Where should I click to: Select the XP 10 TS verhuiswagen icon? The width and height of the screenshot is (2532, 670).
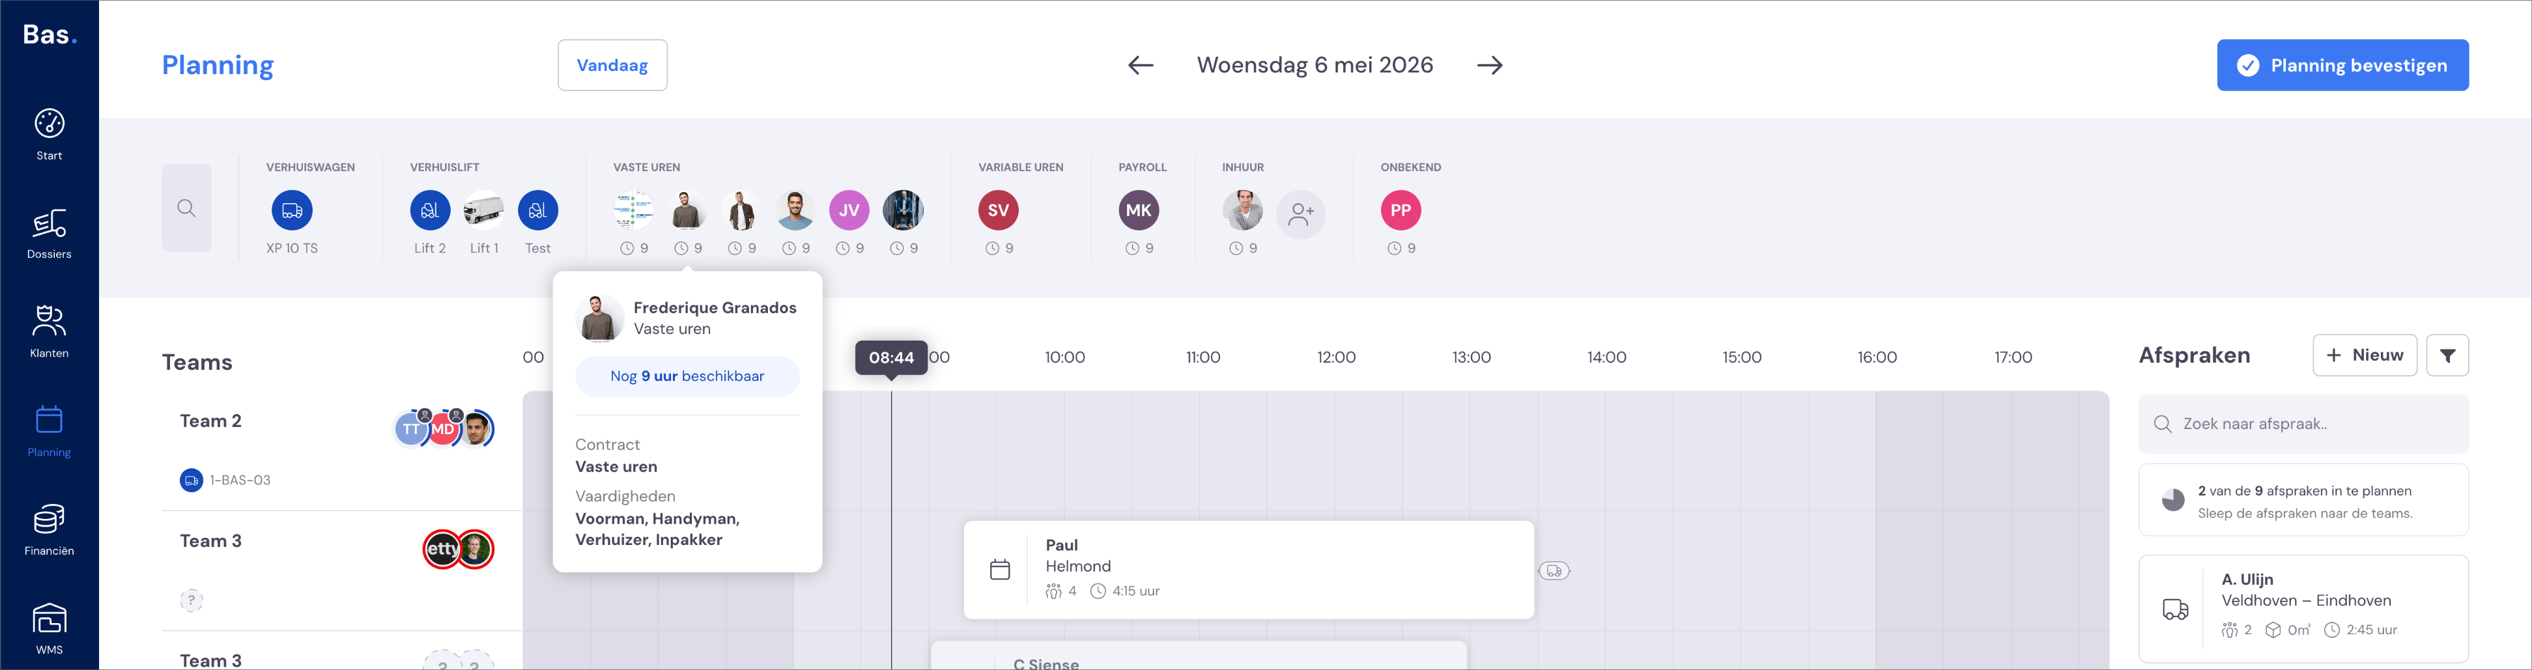click(292, 210)
